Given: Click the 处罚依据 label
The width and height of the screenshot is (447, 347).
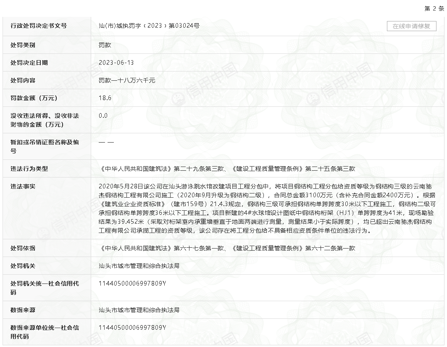Looking at the screenshot, I should tap(23, 248).
